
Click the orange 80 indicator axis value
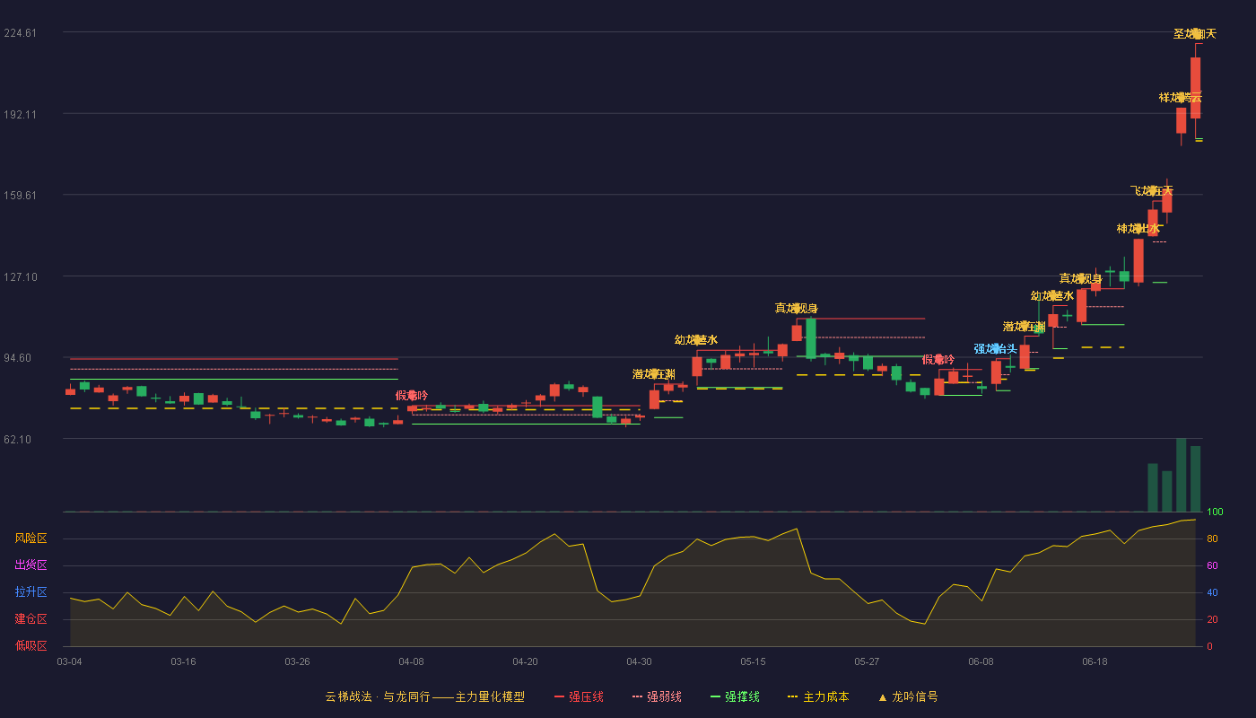(x=1211, y=538)
